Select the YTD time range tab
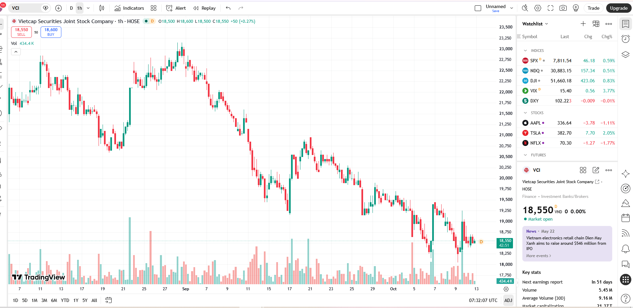The width and height of the screenshot is (633, 308). [65, 300]
